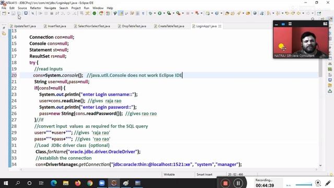Open the Source menu
Screen dimensions: 334x188
(22, 8)
